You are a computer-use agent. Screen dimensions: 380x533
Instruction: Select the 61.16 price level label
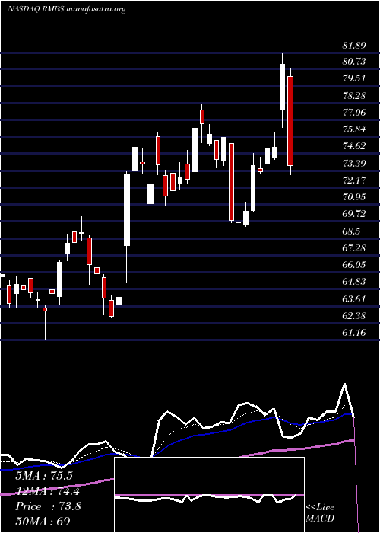pos(354,333)
